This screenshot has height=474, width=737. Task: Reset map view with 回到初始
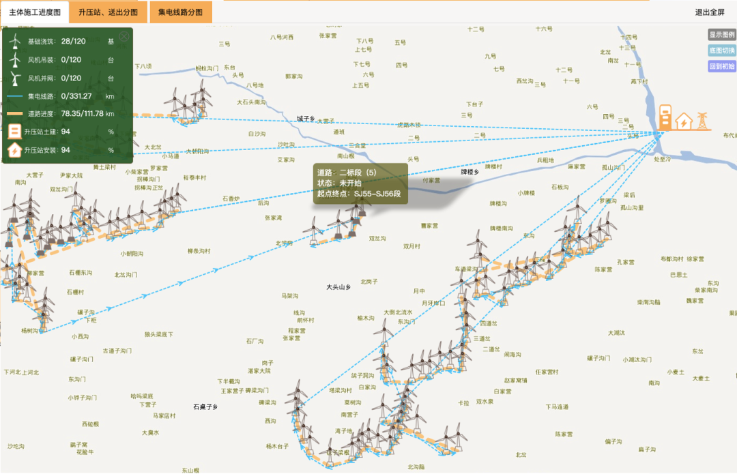(x=721, y=66)
